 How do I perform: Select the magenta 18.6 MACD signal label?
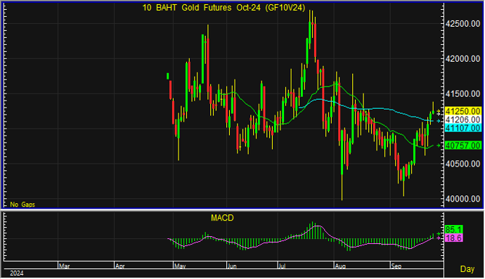[x=454, y=238]
